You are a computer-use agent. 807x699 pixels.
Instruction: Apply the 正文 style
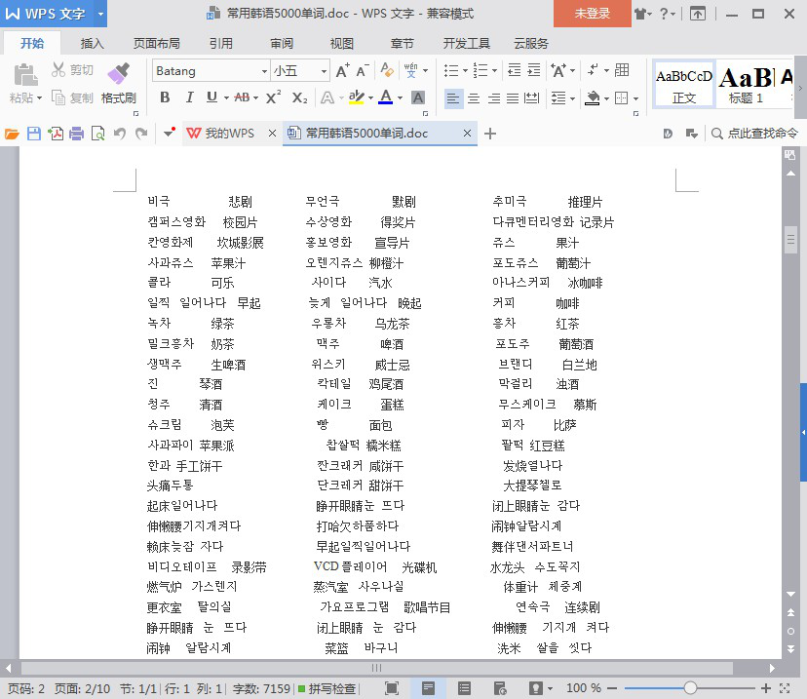pos(684,85)
